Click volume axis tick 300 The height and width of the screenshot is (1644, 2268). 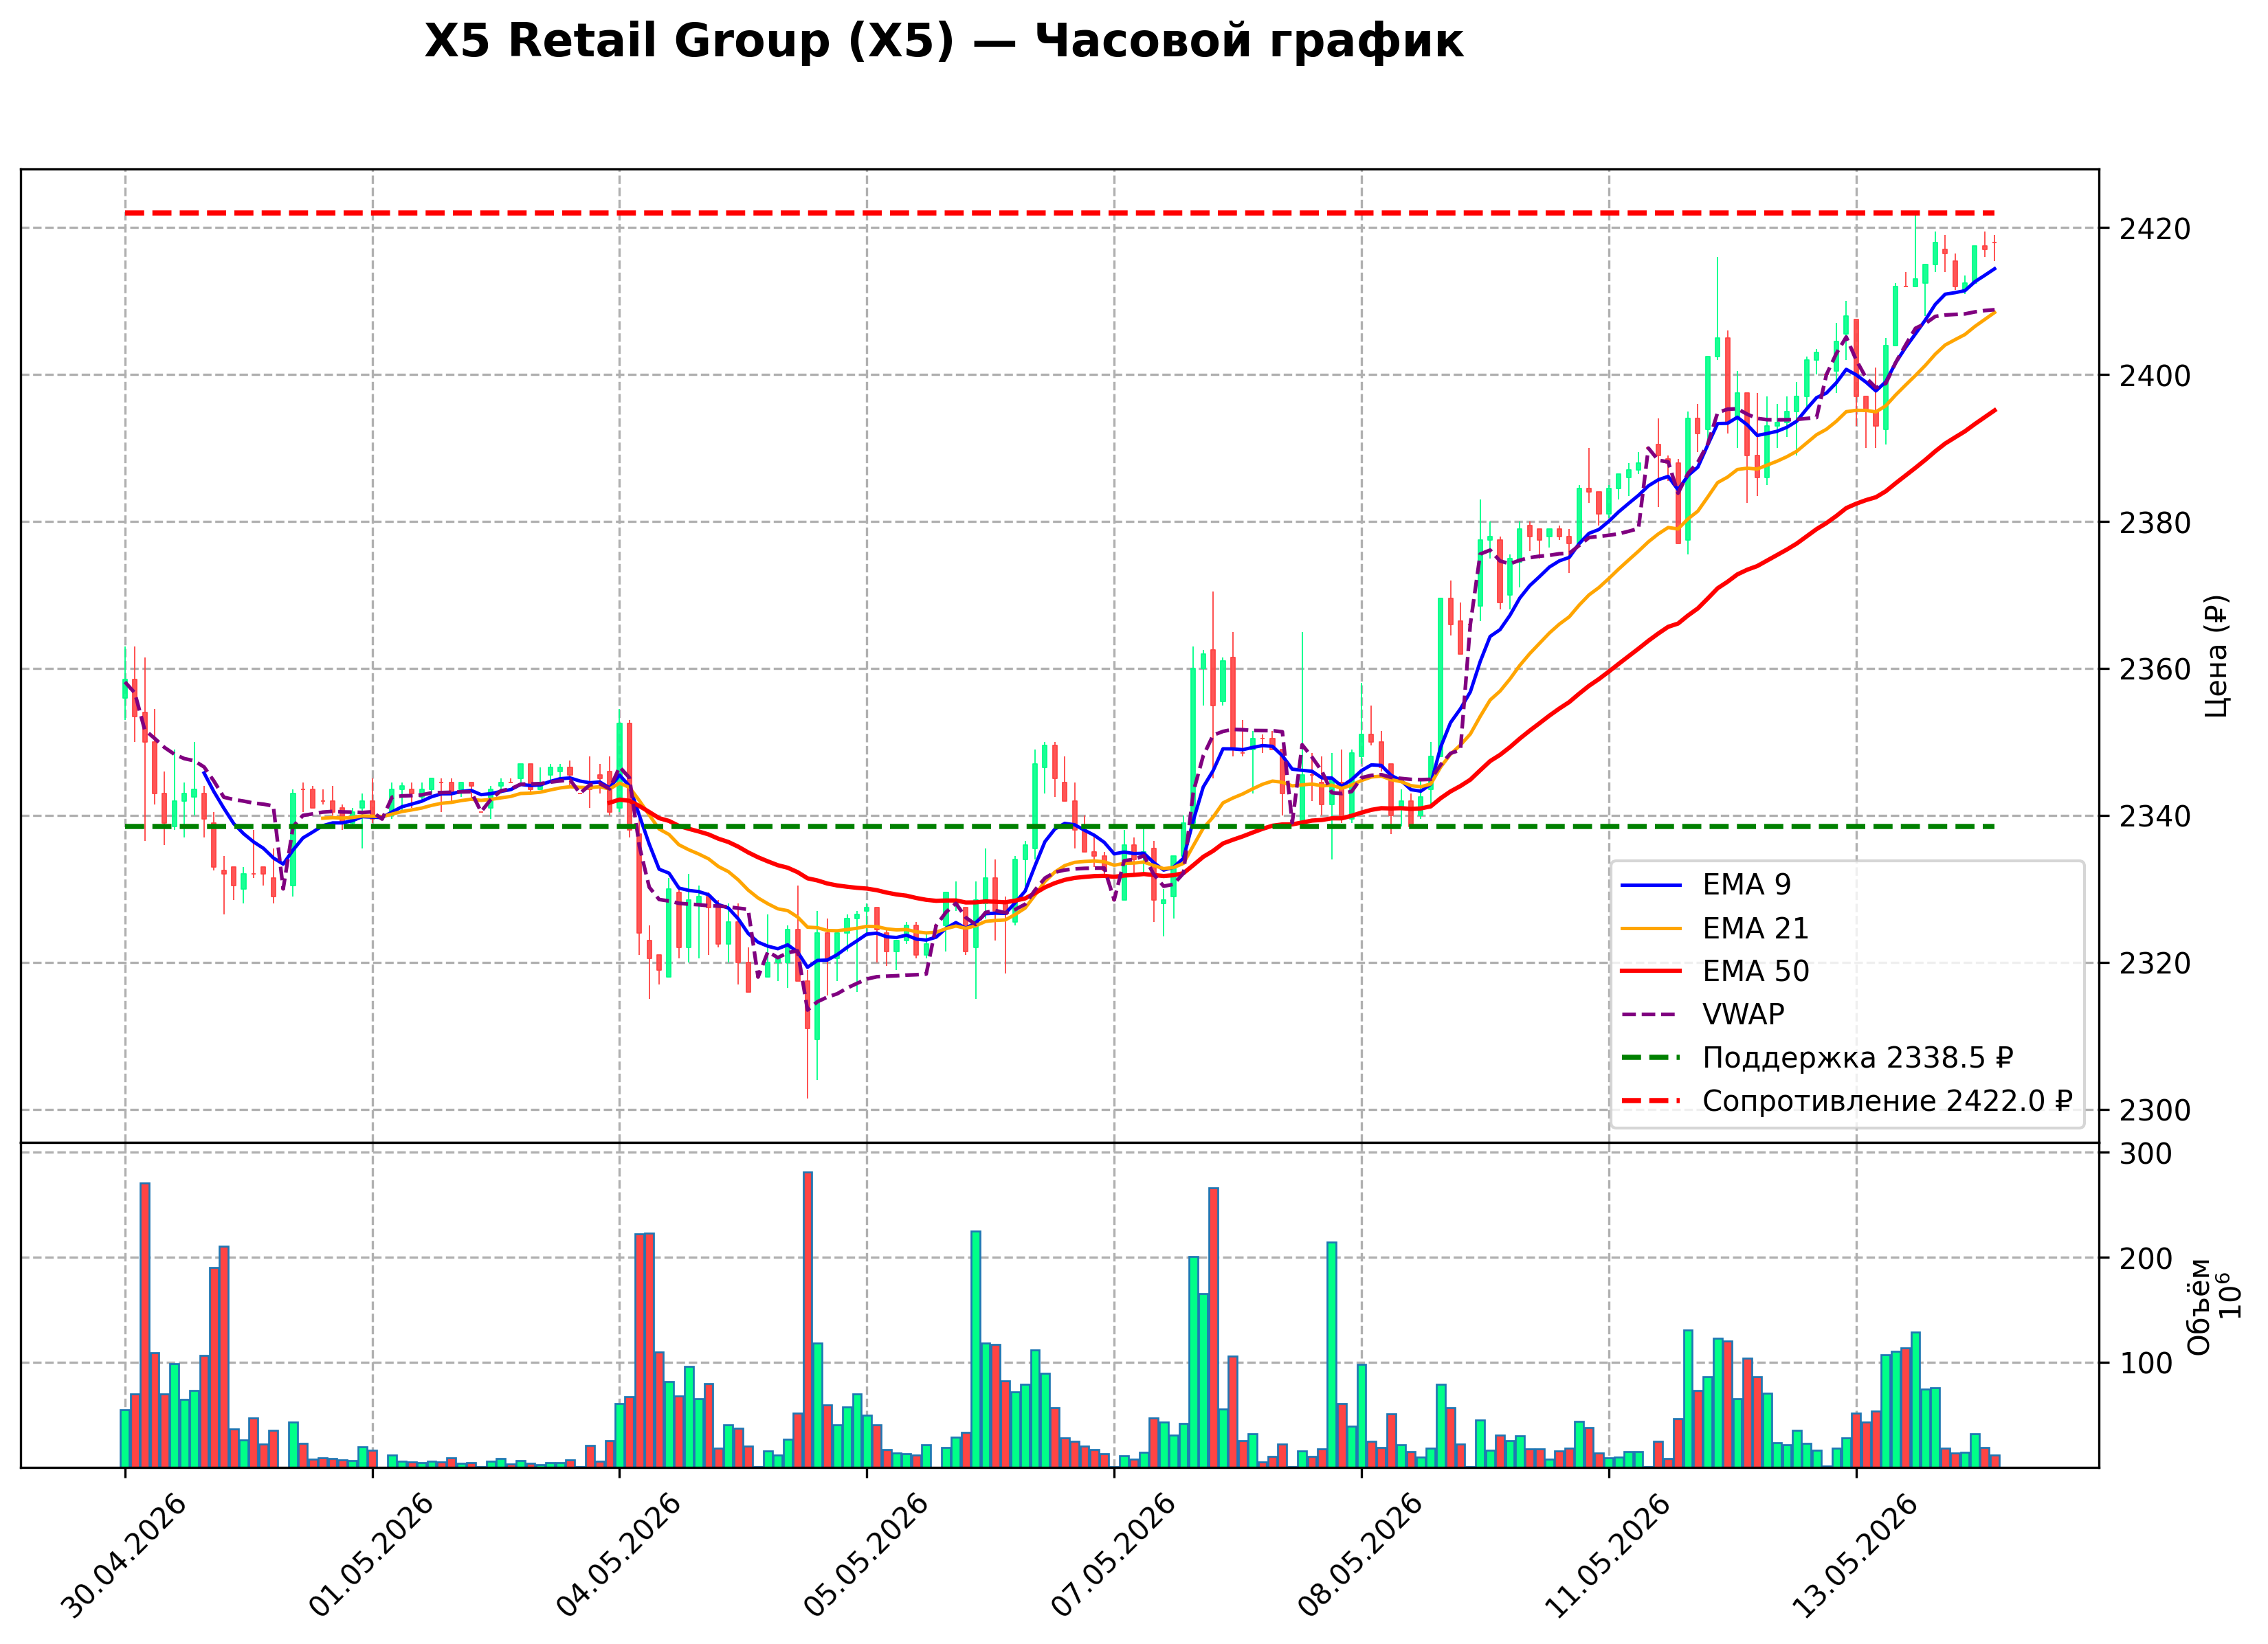2145,1154
